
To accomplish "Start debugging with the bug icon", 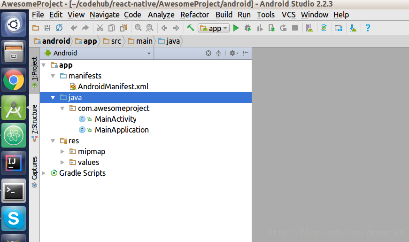I will 247,28.
